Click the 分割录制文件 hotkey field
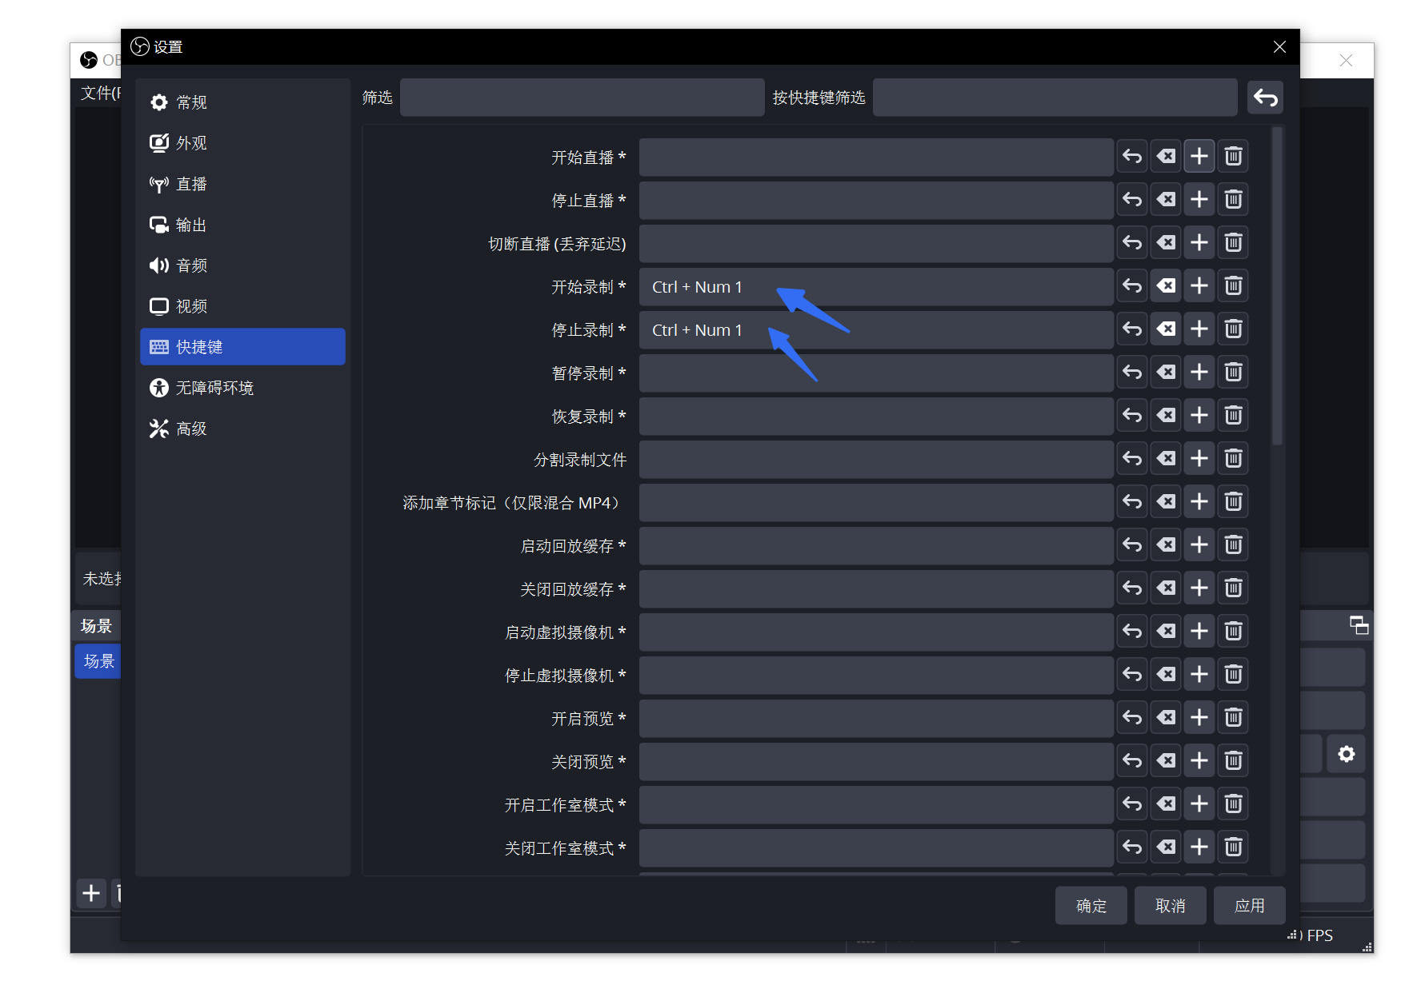This screenshot has width=1417, height=981. (x=876, y=459)
